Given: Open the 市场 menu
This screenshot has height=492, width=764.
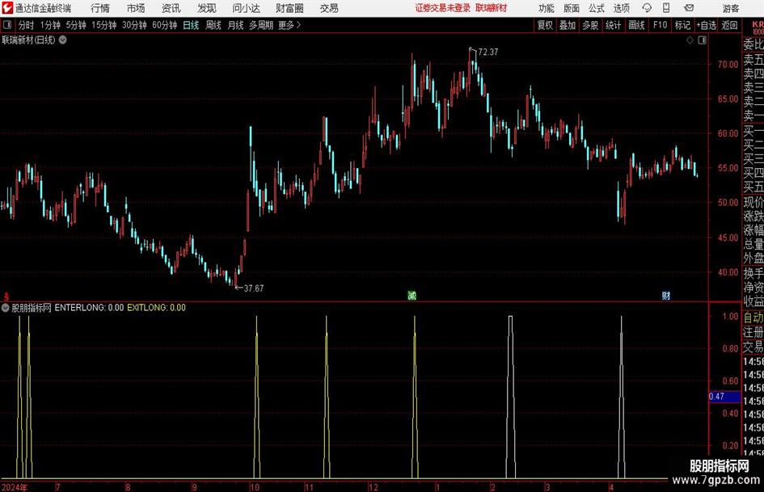Looking at the screenshot, I should (x=136, y=8).
